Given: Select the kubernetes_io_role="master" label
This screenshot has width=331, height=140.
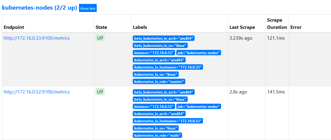Looking at the screenshot, I should tap(159, 81).
